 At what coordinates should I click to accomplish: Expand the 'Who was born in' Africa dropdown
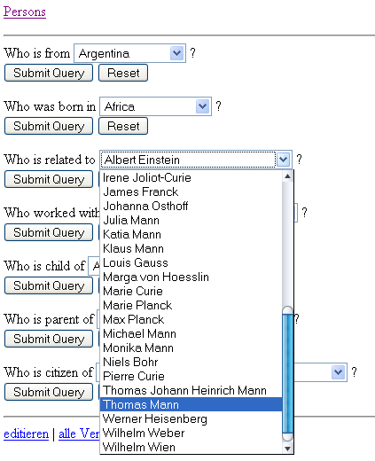pyautogui.click(x=202, y=106)
